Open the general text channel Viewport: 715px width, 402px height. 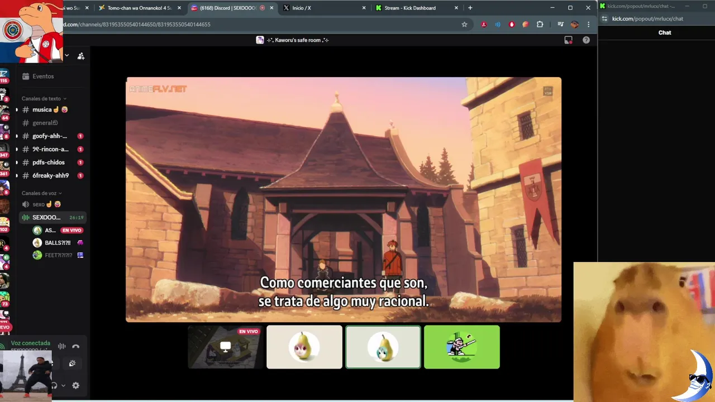point(52,123)
